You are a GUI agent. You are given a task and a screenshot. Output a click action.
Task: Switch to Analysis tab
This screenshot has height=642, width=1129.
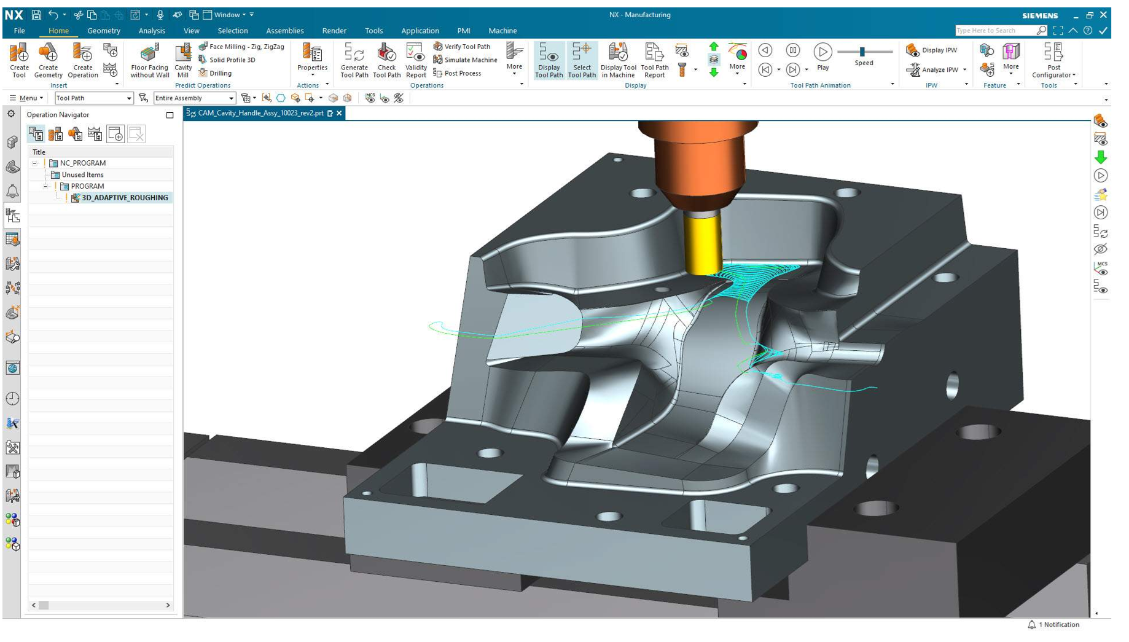[152, 31]
